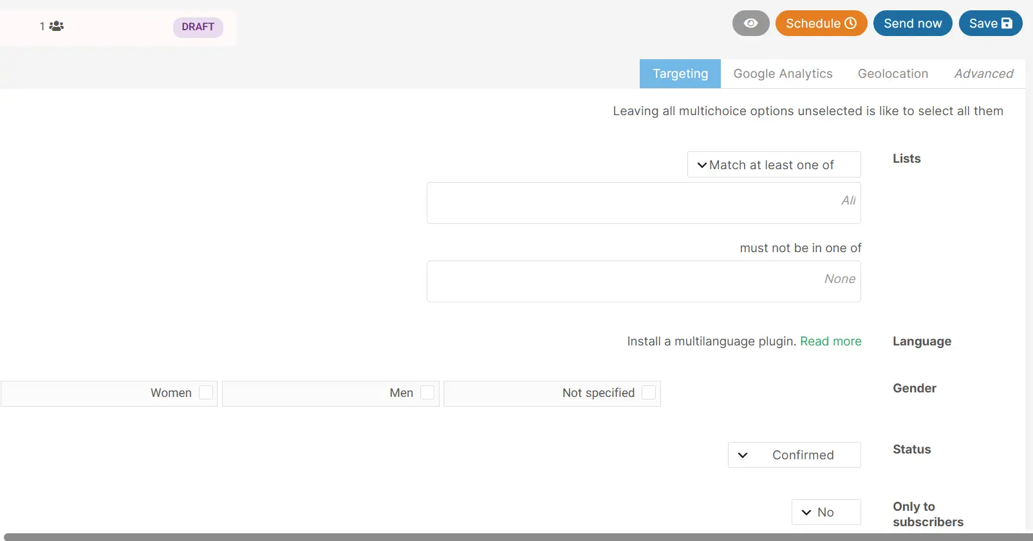Click the 'must not be in one of' text
1033x541 pixels.
click(x=801, y=248)
